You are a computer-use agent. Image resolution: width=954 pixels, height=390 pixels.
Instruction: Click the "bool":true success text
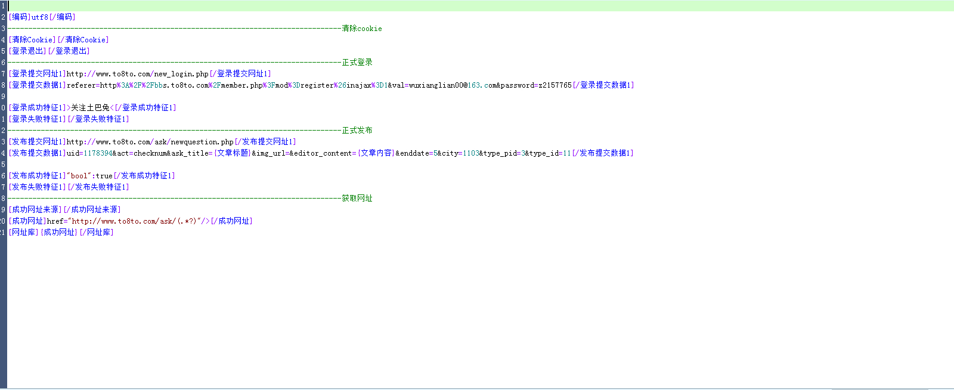pyautogui.click(x=89, y=176)
